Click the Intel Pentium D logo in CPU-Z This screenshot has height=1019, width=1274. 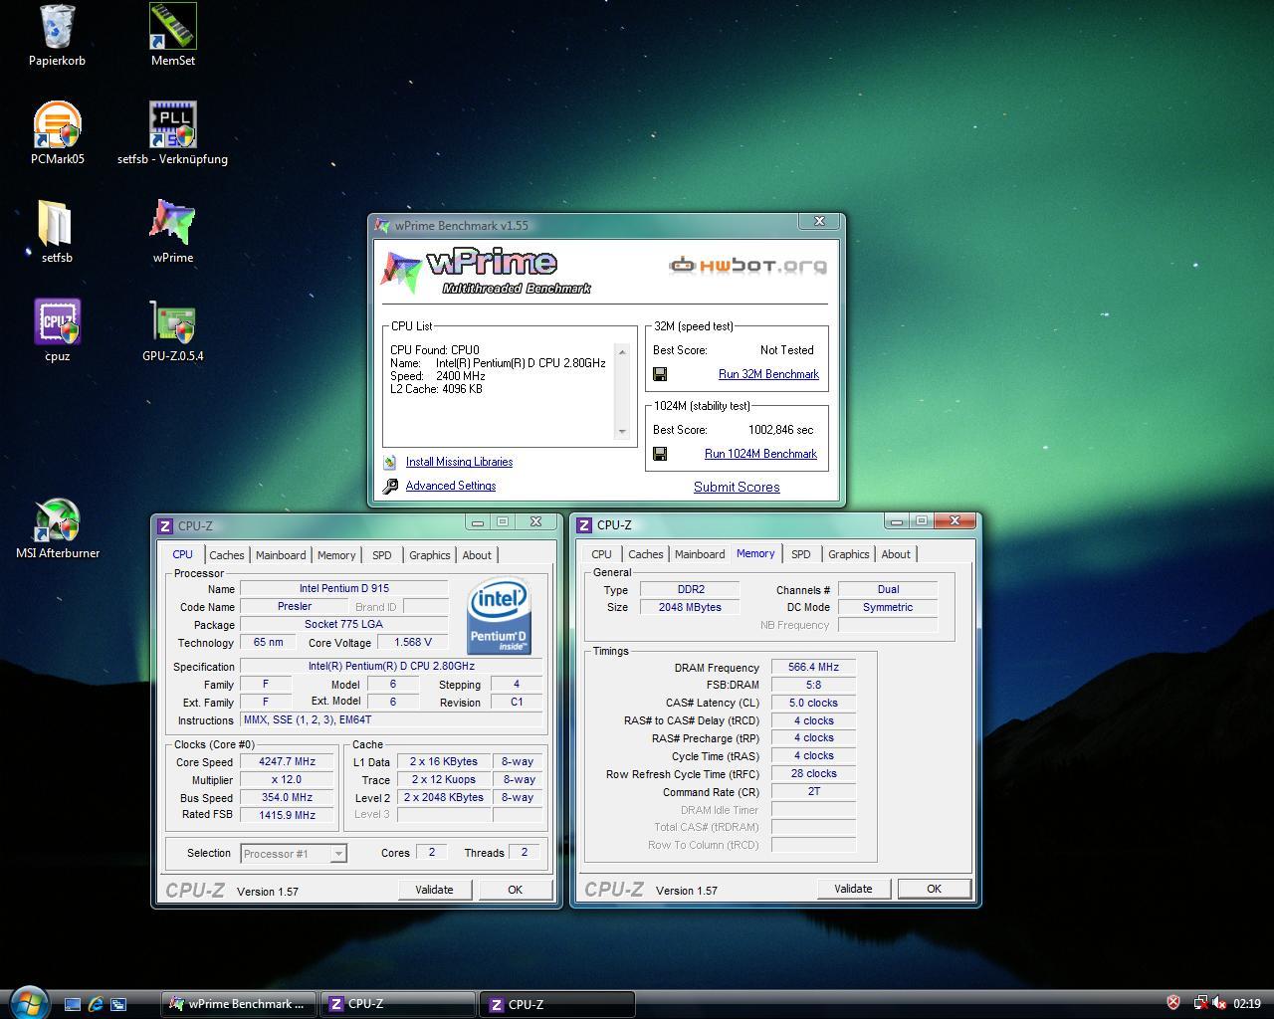[499, 614]
